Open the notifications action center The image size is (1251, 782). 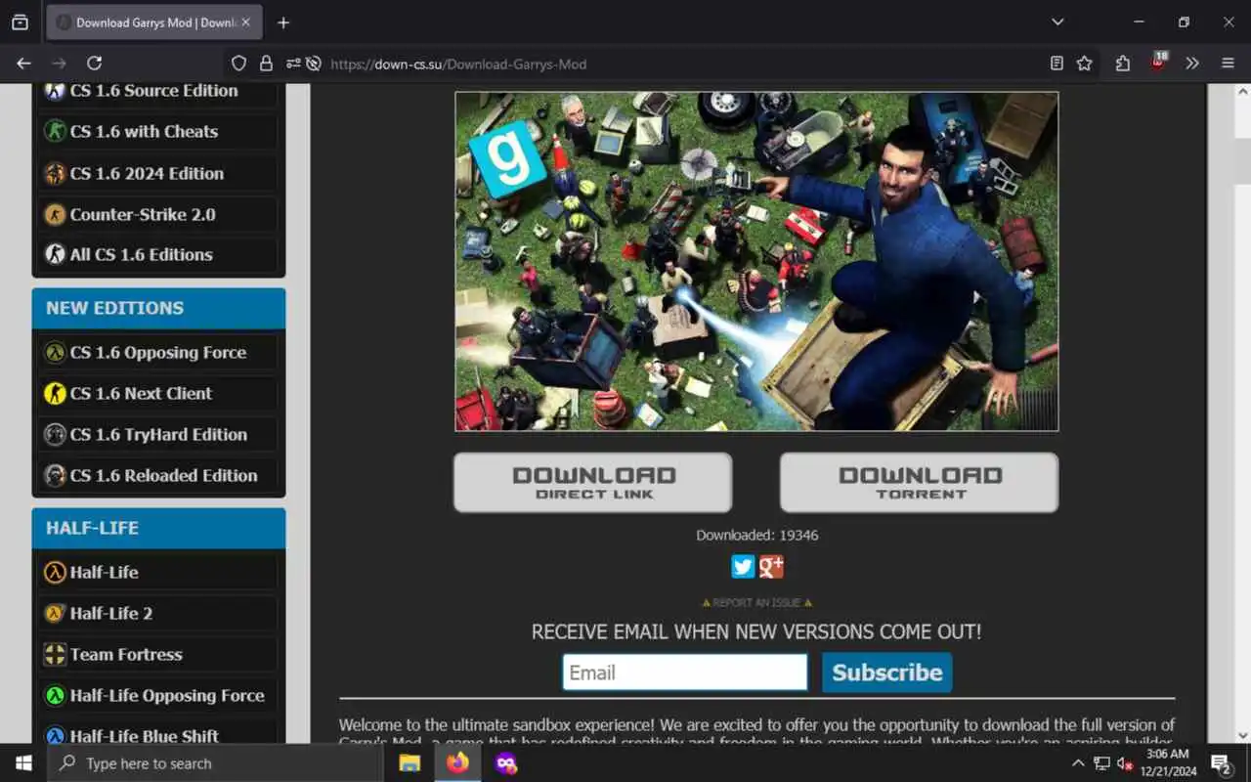coord(1221,763)
